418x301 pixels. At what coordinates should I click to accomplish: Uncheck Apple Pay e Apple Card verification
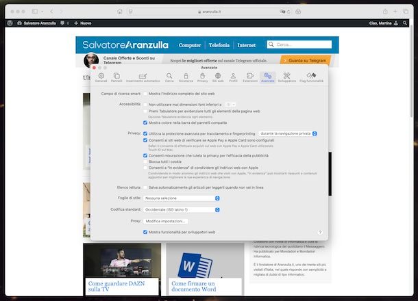point(145,140)
